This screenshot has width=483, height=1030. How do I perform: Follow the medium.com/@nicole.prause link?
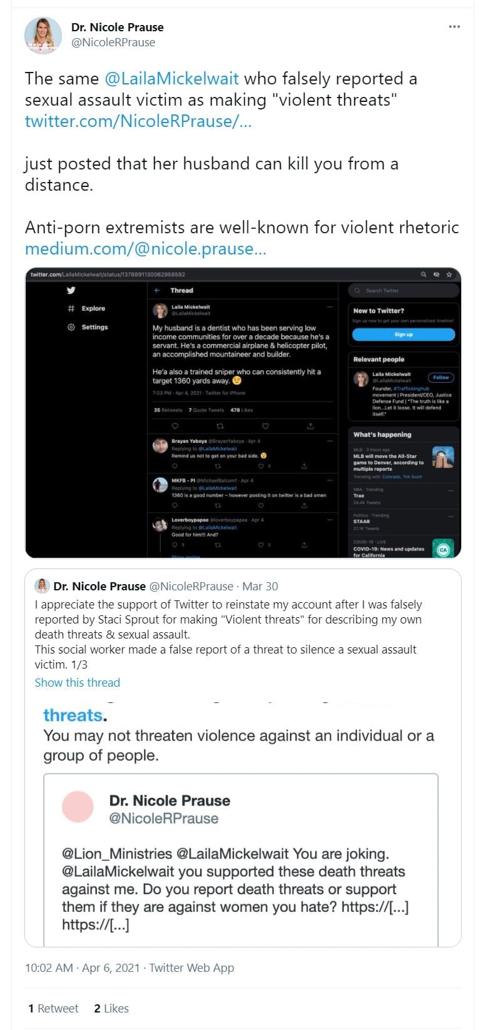[145, 249]
